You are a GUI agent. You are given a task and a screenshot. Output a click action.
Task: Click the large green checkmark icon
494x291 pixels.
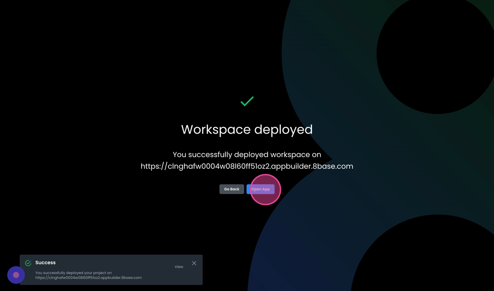click(x=247, y=101)
